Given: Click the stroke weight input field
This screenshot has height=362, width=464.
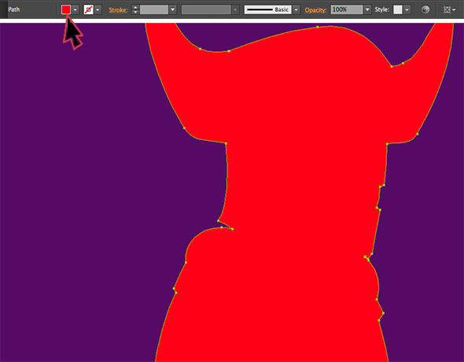Looking at the screenshot, I should click(x=154, y=9).
